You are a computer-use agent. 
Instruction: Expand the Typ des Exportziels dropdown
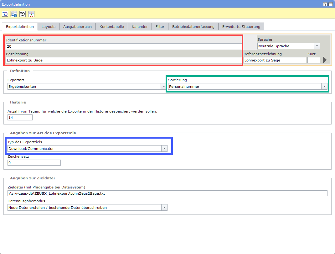click(164, 149)
